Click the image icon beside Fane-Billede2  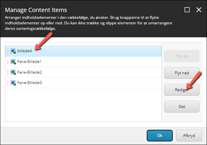[x=13, y=72]
